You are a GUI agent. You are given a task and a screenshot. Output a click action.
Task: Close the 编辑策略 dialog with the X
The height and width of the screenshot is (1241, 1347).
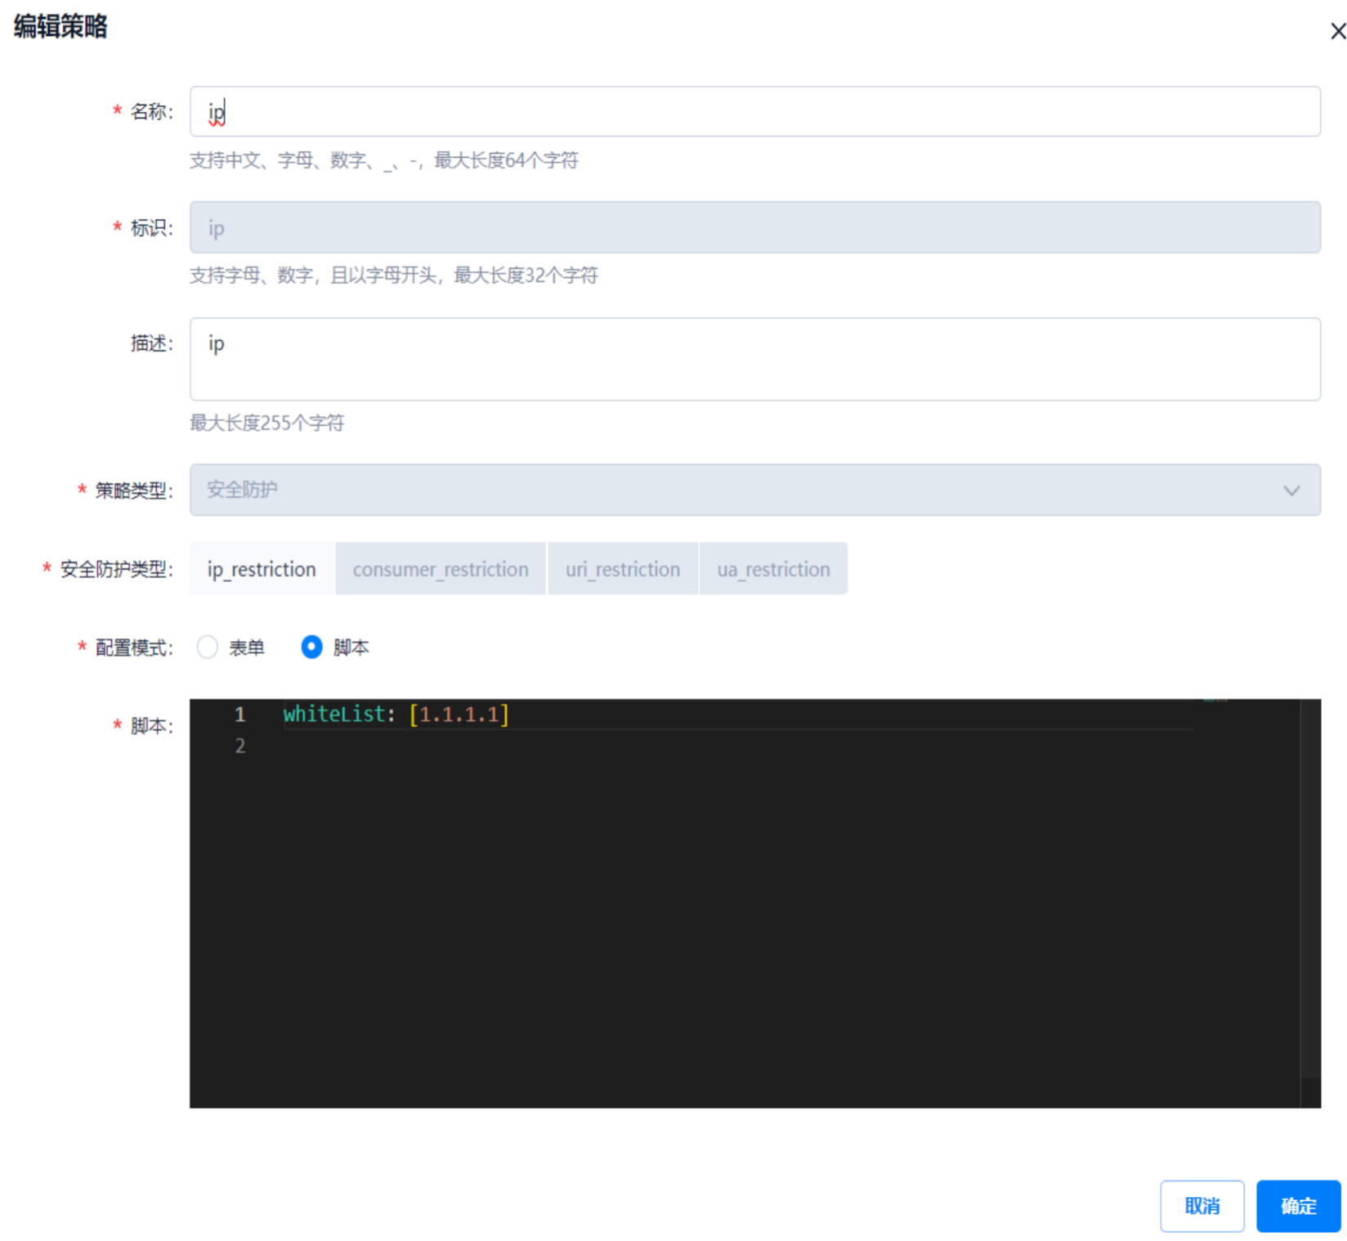coord(1337,31)
